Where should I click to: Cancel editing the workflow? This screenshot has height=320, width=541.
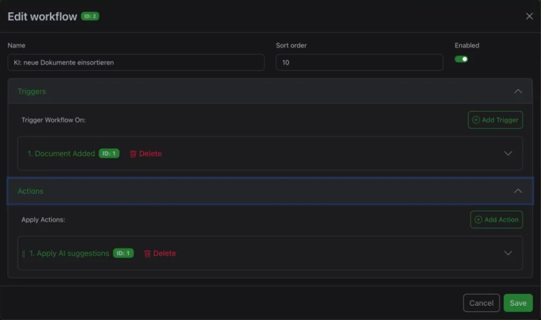click(481, 303)
